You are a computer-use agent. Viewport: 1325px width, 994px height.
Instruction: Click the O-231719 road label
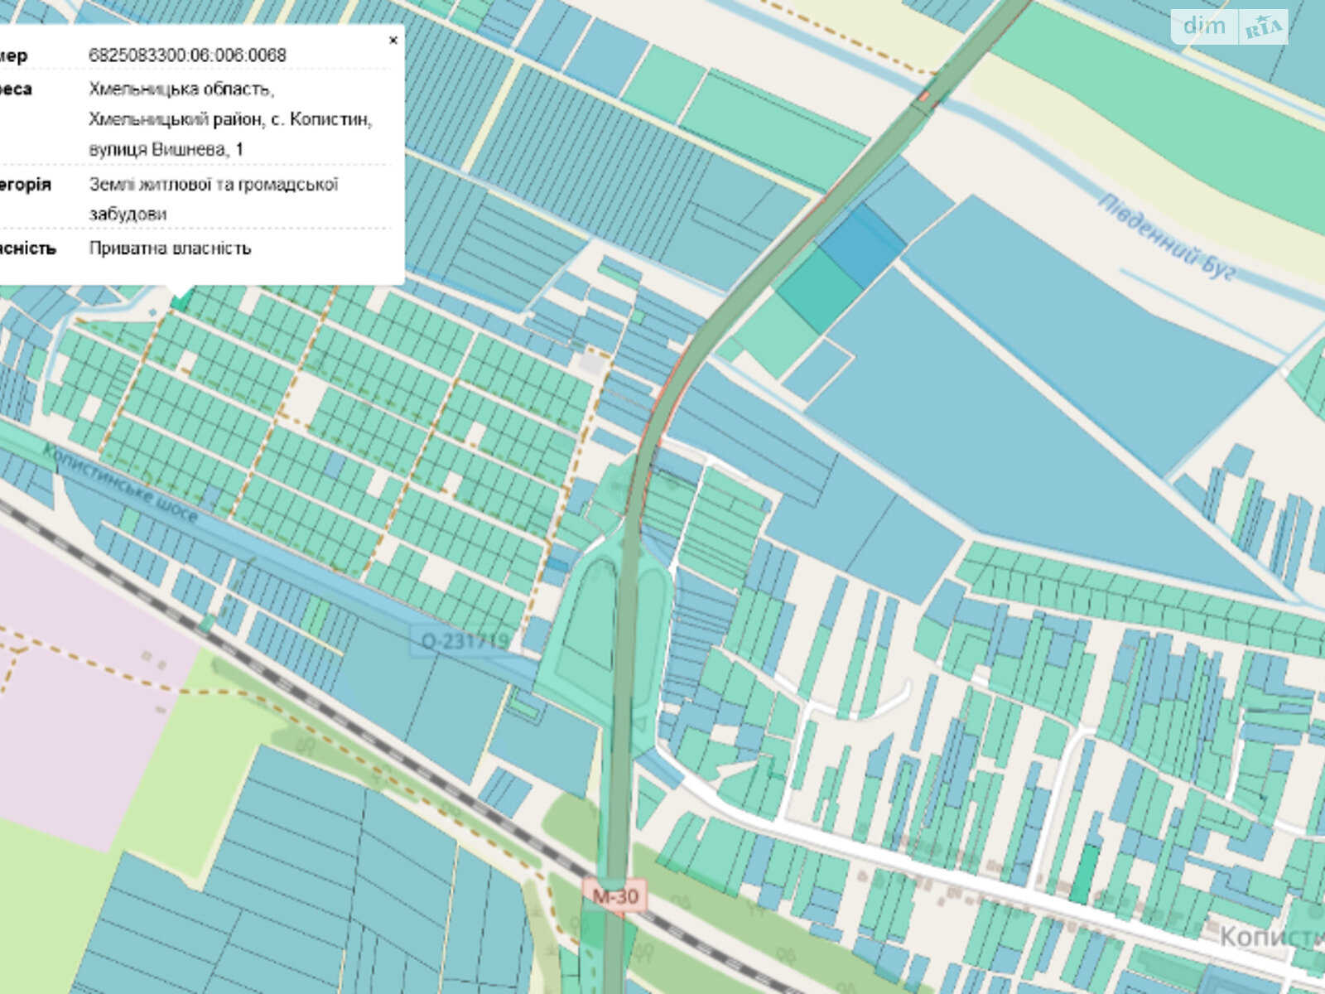pyautogui.click(x=465, y=640)
